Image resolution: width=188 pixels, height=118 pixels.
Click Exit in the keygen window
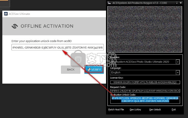(174, 109)
